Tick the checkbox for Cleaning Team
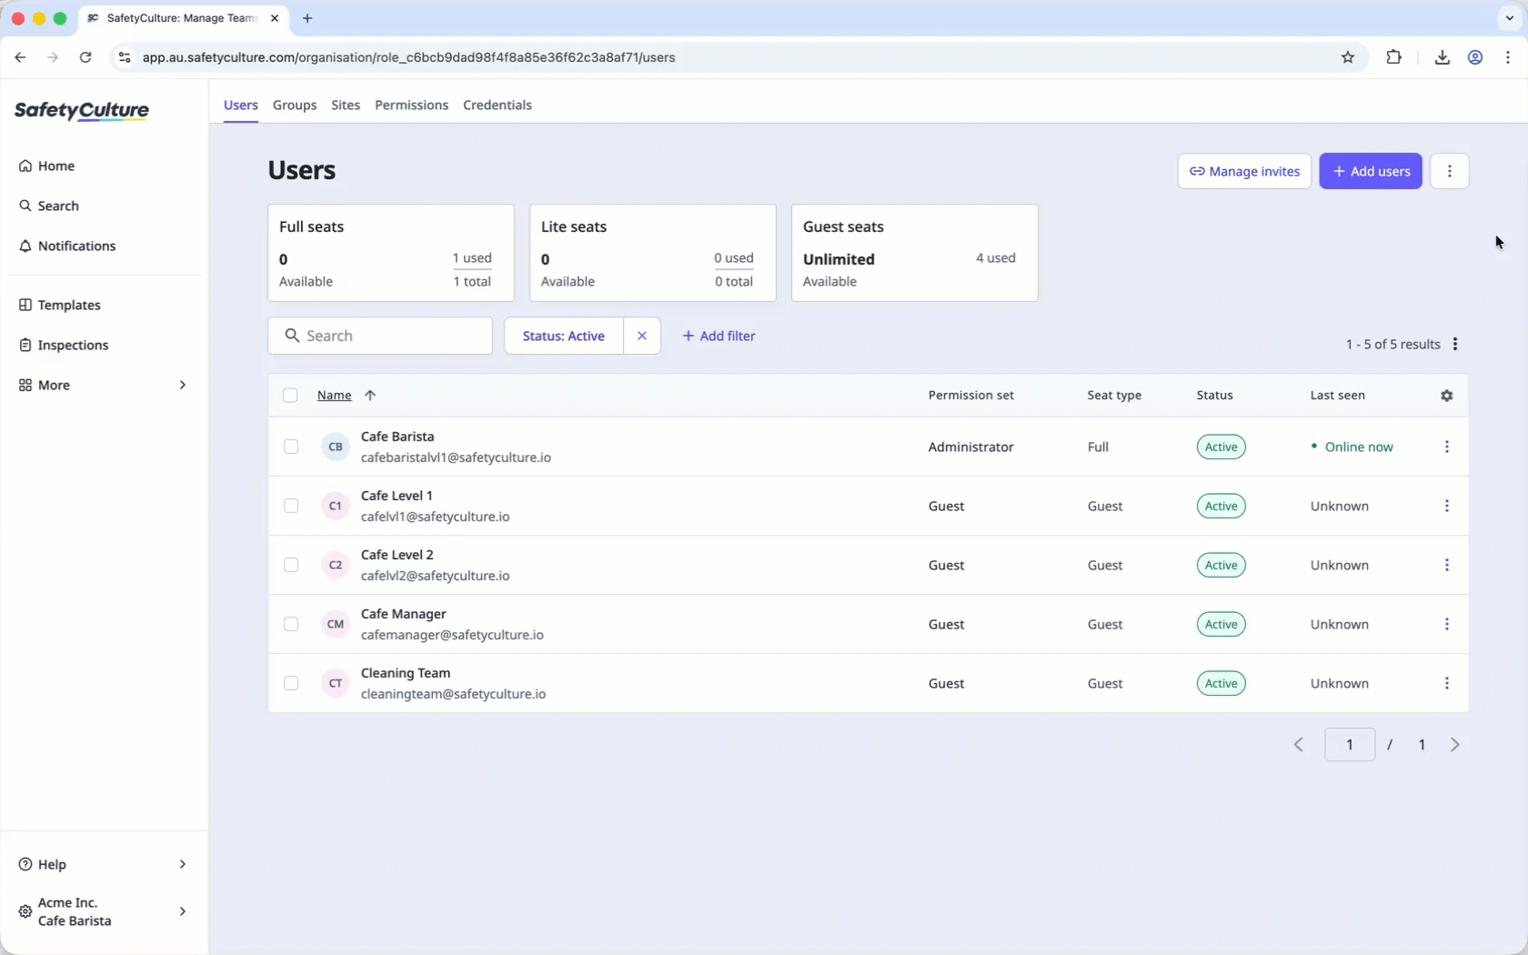This screenshot has height=955, width=1528. pos(291,683)
